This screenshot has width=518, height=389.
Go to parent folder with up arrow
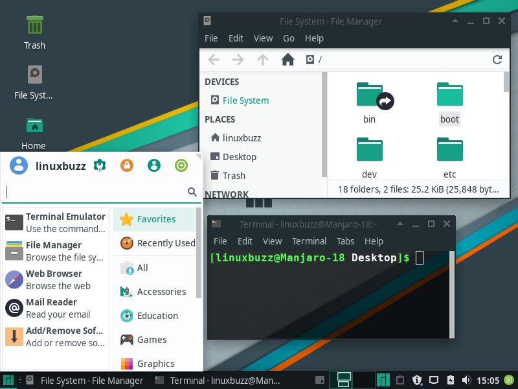[263, 60]
